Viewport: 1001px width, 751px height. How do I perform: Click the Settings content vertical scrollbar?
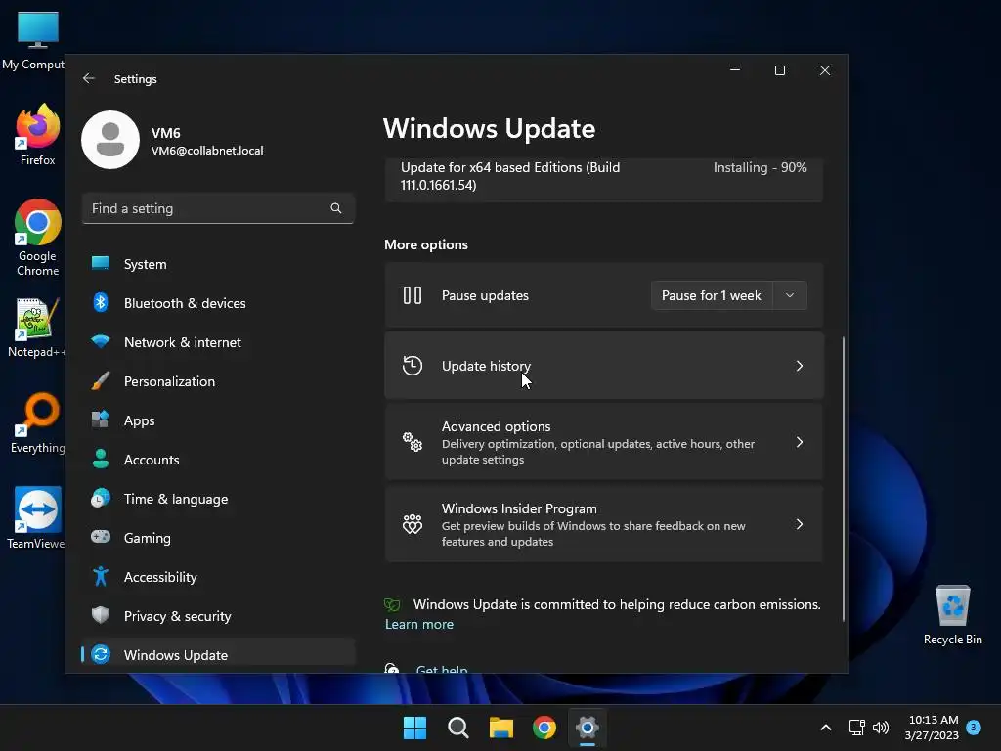pos(844,479)
